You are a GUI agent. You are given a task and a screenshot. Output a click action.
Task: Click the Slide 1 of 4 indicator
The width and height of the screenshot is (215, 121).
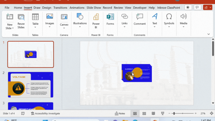coord(9,113)
